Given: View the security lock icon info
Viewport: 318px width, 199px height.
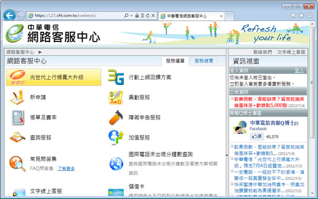Looking at the screenshot, I should [x=137, y=15].
